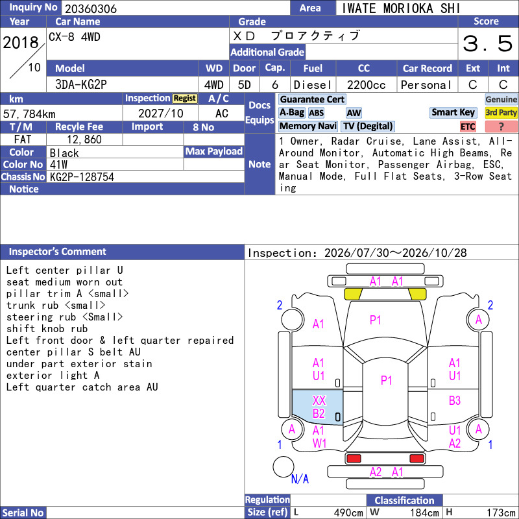Click inspection date 2027/10
This screenshot has width=519, height=519.
click(x=160, y=114)
